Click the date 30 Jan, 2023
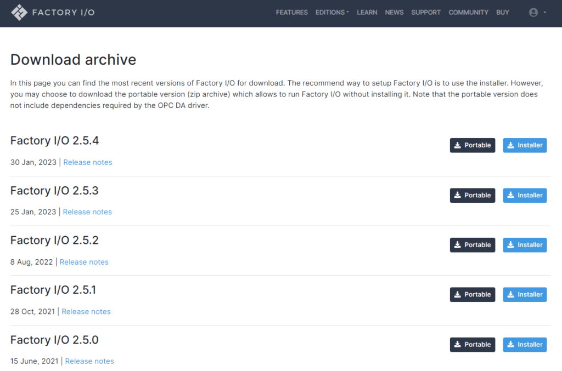Viewport: 562px width, 371px height. 33,162
